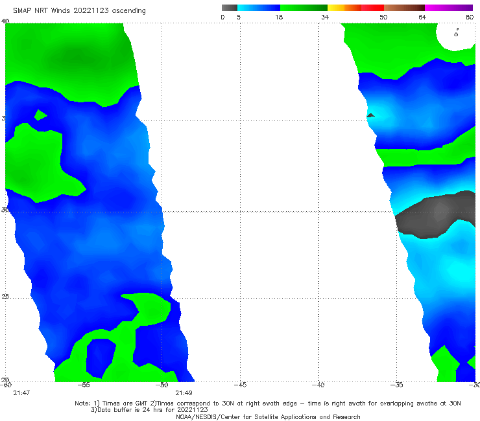
Task: Click the brown segment of the color bar
Action: (404, 8)
